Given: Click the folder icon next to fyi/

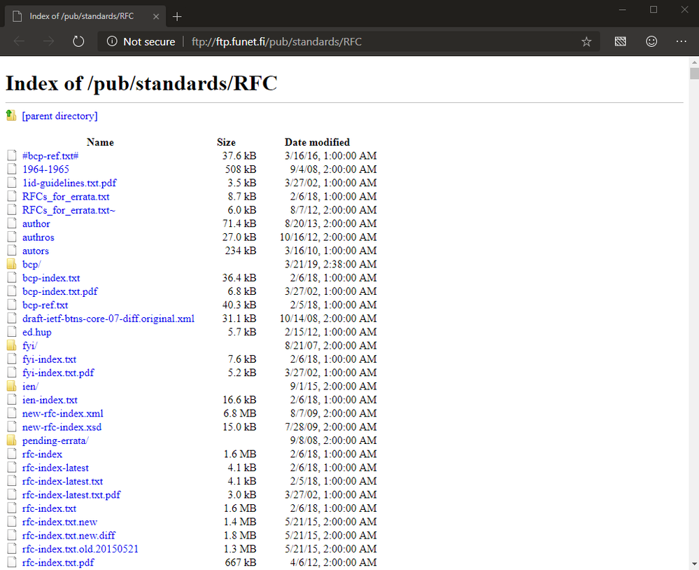Looking at the screenshot, I should (11, 345).
